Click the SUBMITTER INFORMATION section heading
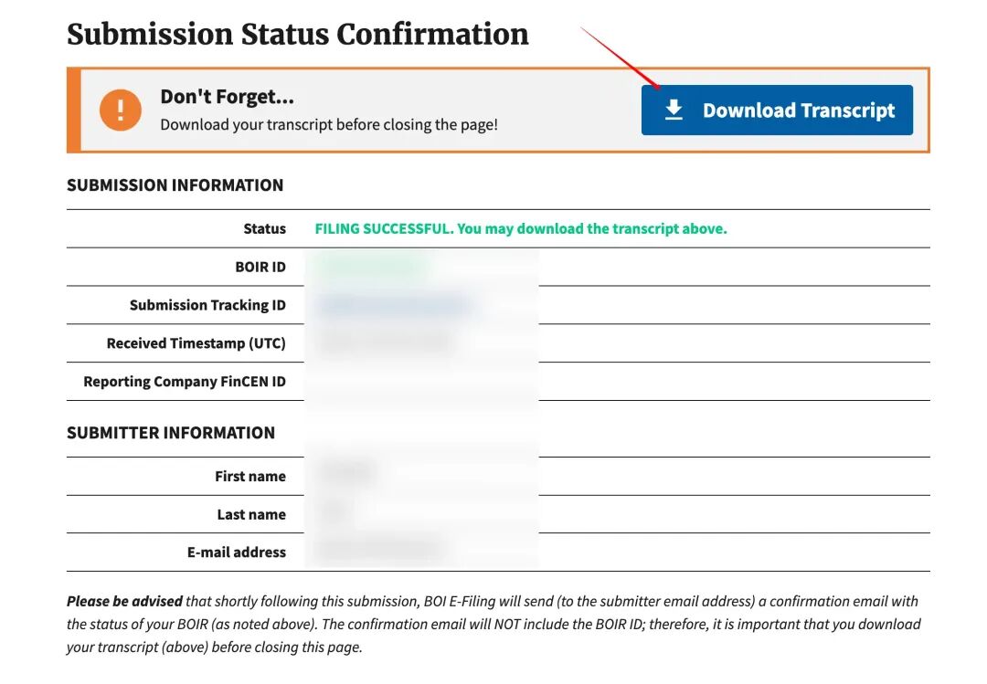The width and height of the screenshot is (987, 684). pyautogui.click(x=171, y=433)
